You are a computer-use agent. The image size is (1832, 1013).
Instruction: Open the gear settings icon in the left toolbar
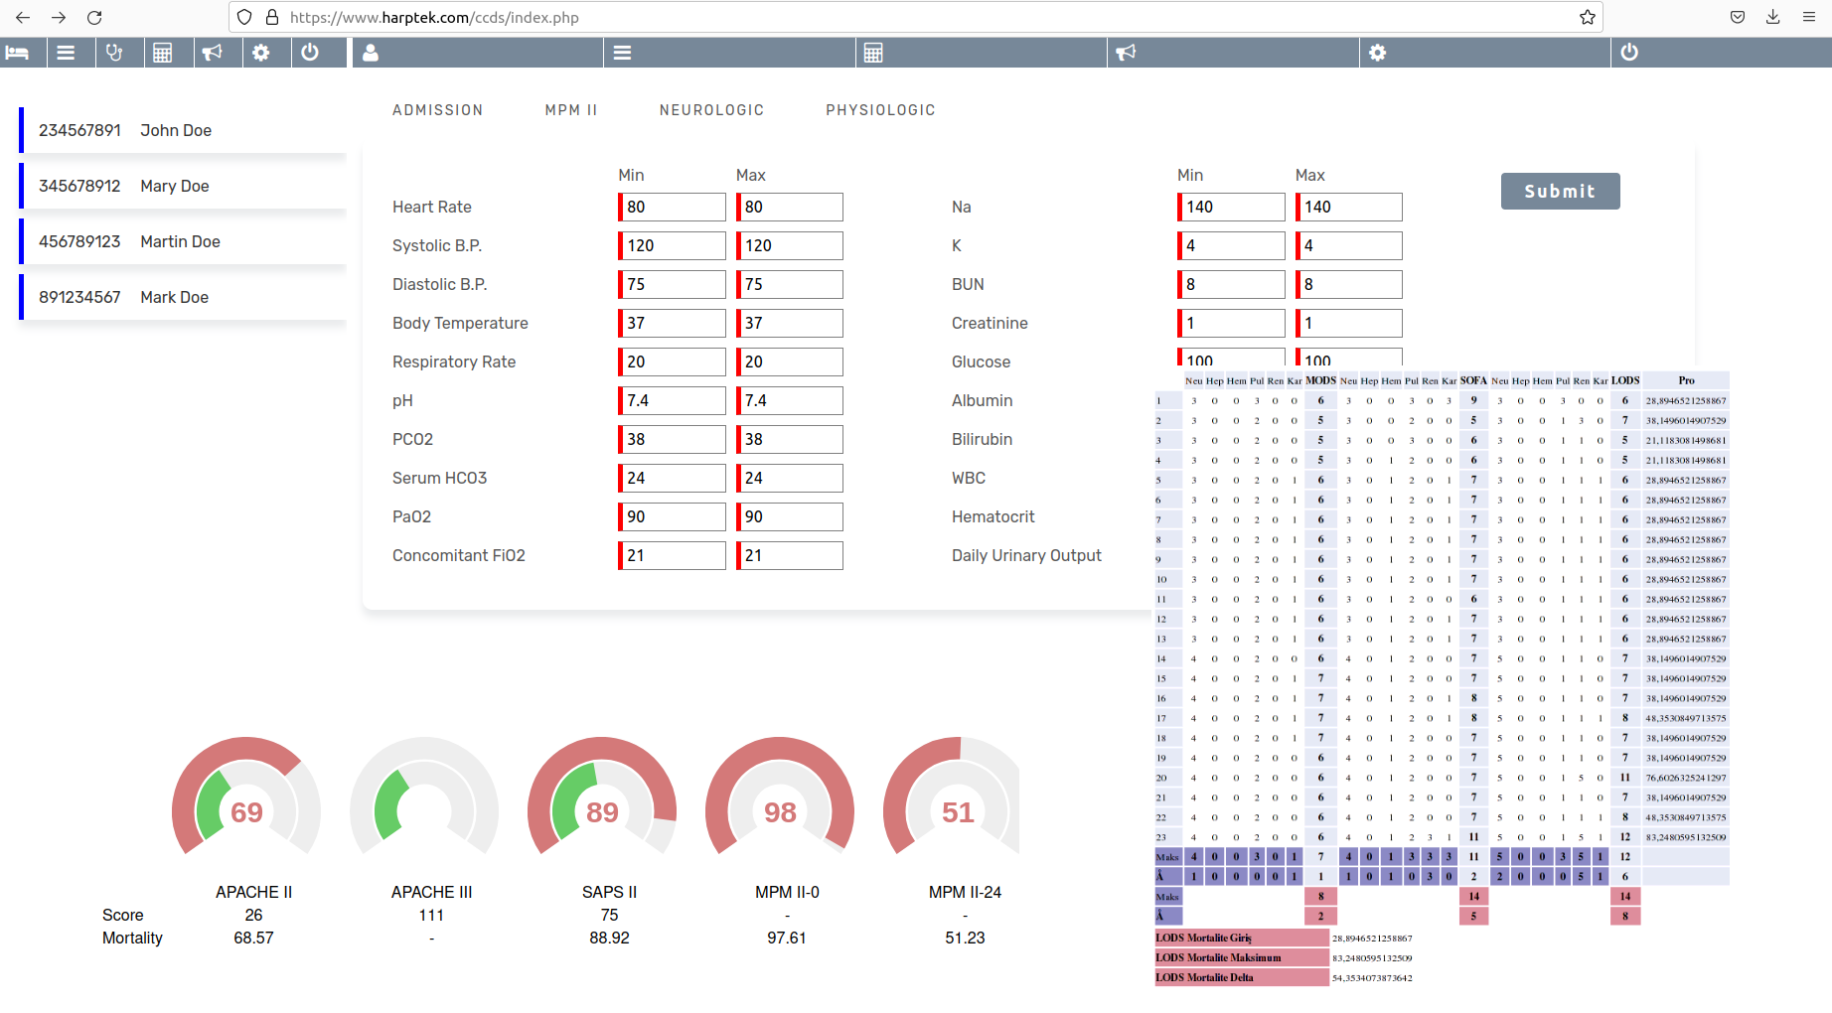point(261,53)
